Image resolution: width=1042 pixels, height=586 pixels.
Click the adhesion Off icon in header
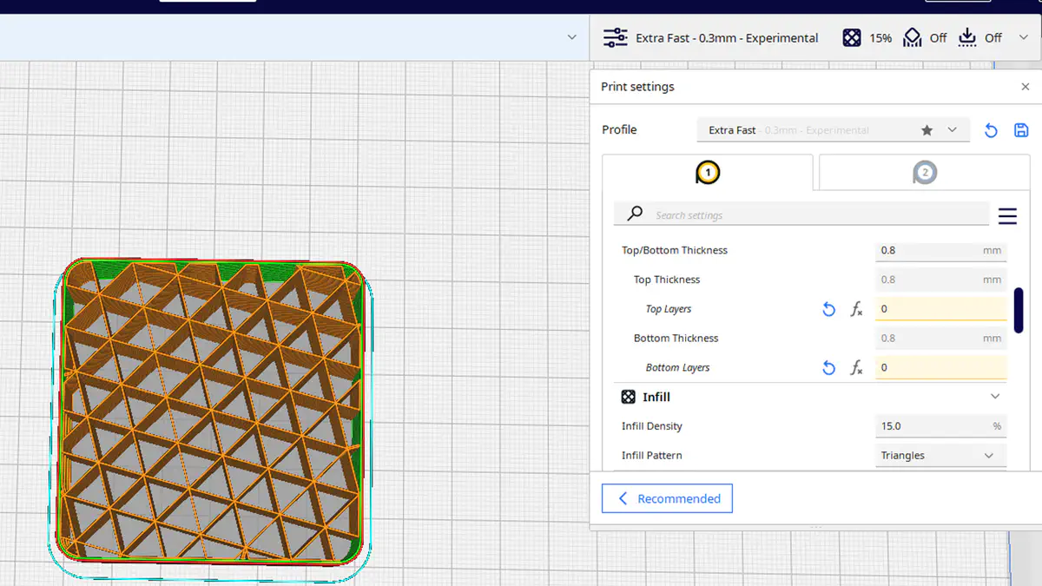pos(967,37)
